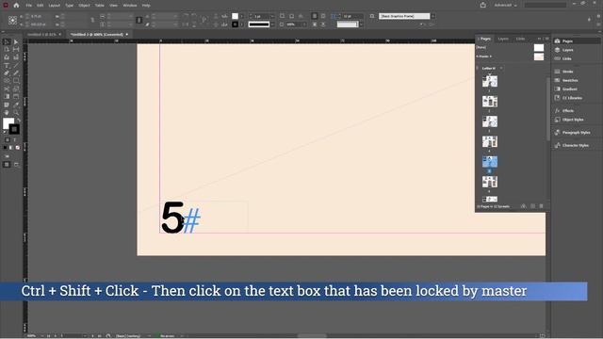Select the page 3 thumbnail

[490, 121]
